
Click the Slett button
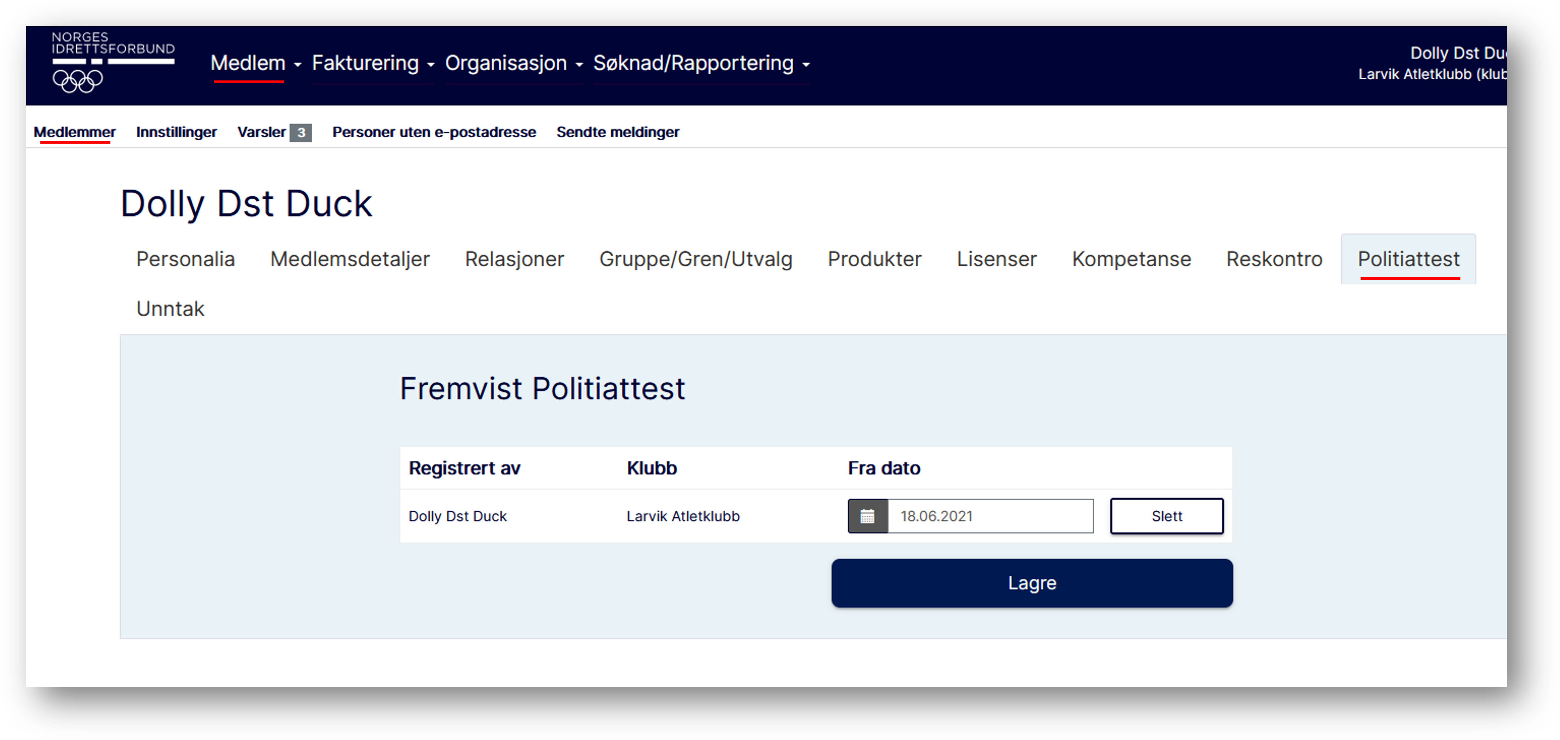[x=1167, y=516]
